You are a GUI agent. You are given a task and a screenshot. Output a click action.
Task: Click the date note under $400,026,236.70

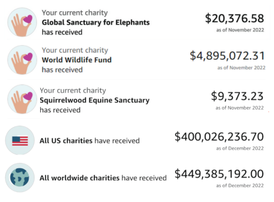(x=240, y=148)
